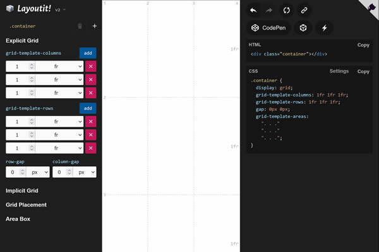The width and height of the screenshot is (379, 252).
Task: Expand the Implicit Grid section
Action: click(22, 190)
